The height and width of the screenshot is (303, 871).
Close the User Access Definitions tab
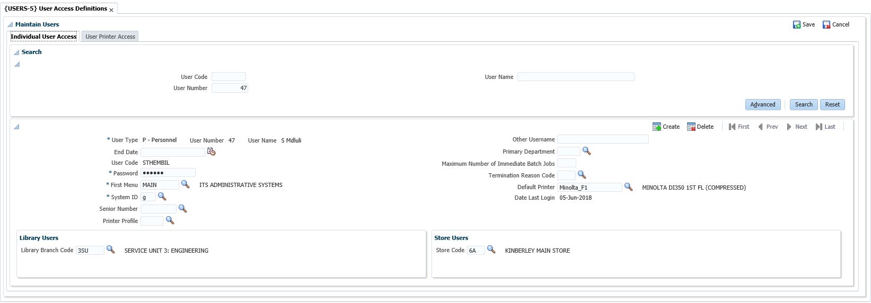111,10
